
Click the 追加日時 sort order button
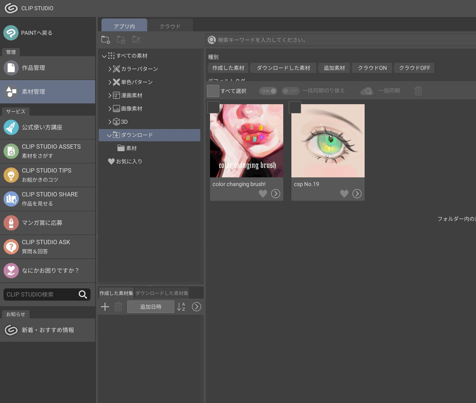point(150,306)
